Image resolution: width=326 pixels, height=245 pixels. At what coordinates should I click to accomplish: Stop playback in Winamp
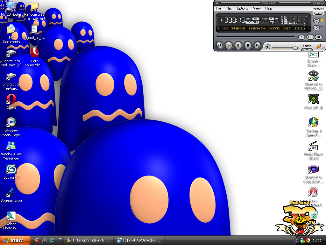point(248,45)
